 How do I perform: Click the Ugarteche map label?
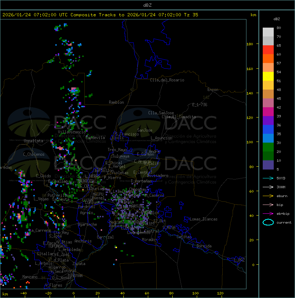88,225
